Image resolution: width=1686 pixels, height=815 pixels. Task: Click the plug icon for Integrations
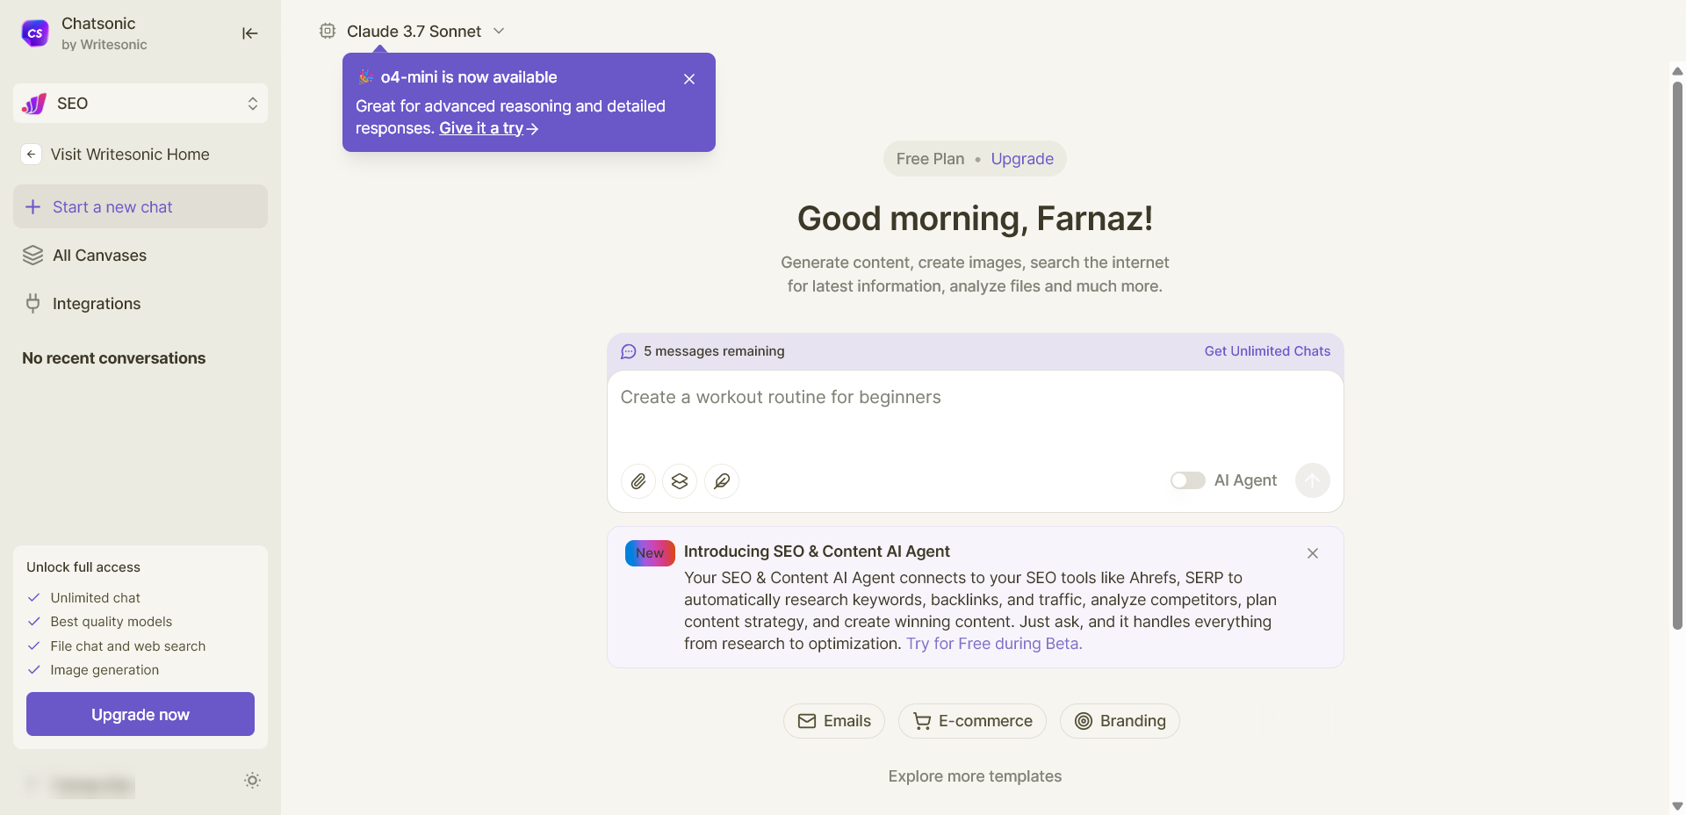tap(33, 304)
